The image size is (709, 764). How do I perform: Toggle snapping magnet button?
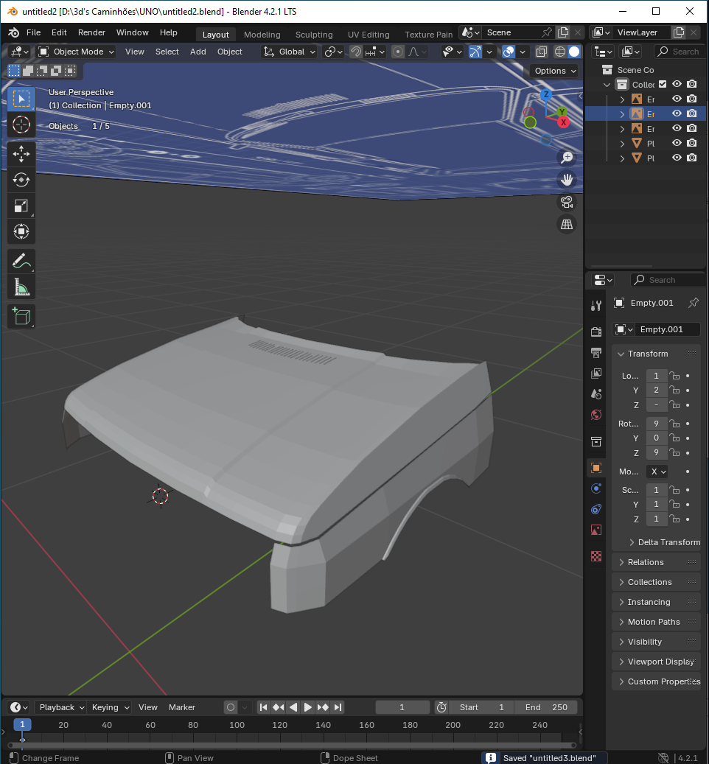coord(356,52)
